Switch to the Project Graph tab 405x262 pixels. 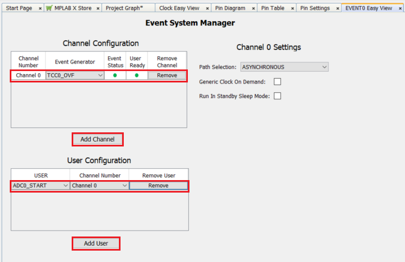pos(124,8)
